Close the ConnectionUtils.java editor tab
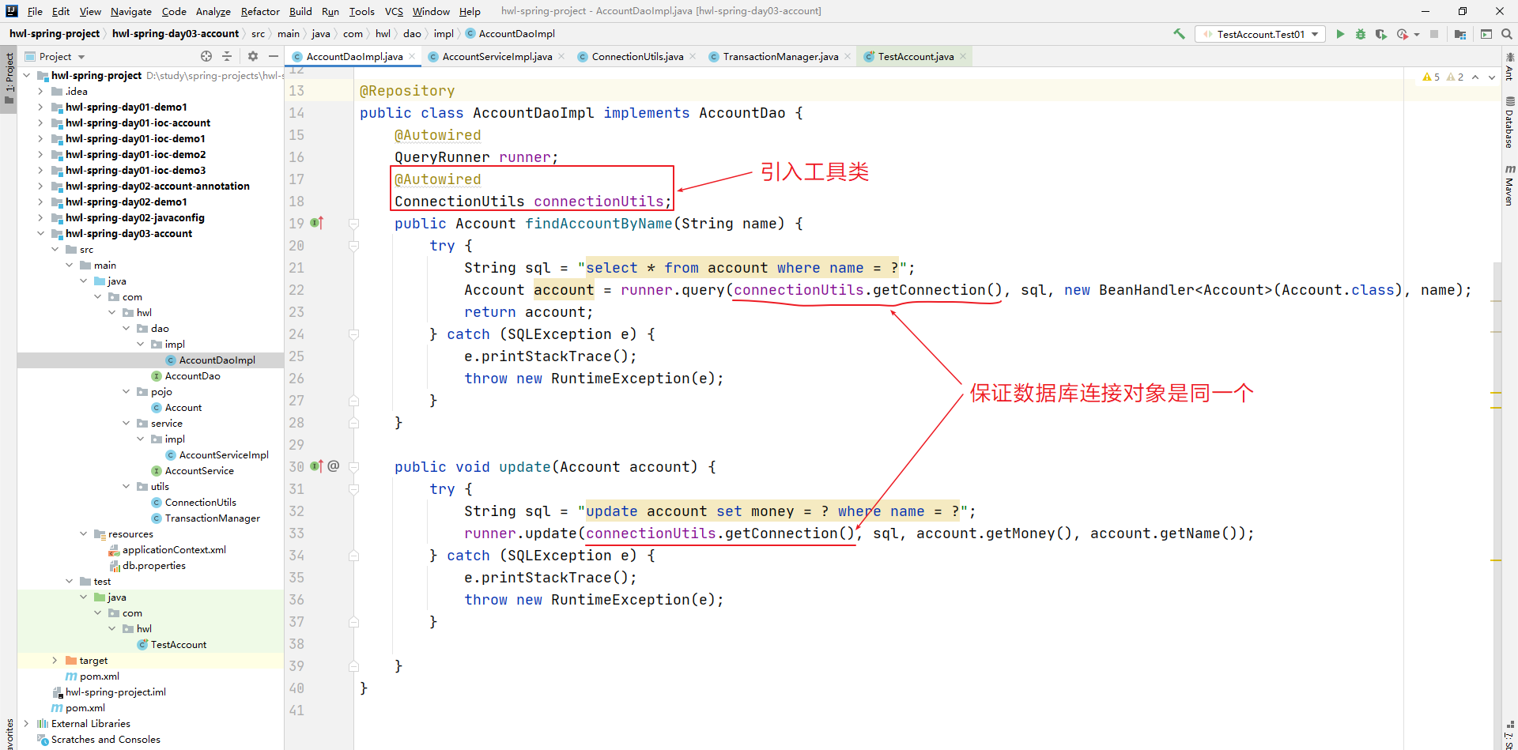Screen dimensions: 1518x750 point(693,56)
